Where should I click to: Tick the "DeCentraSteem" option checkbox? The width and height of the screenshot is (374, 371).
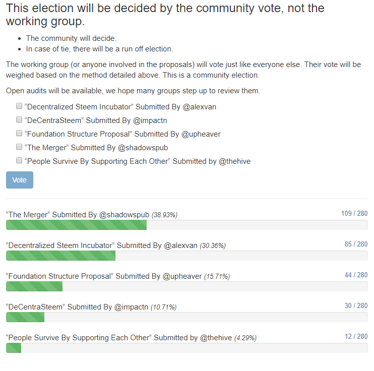[x=19, y=120]
